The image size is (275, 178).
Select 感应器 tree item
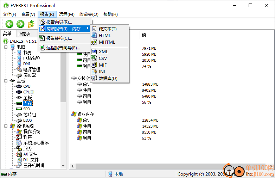pos(30,75)
